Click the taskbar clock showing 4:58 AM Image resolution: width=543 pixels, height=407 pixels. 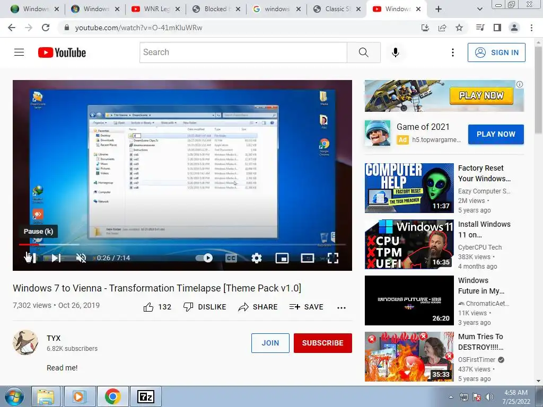click(x=516, y=397)
